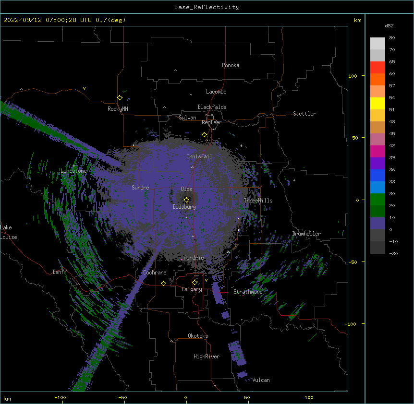Click the Sundre town label
The width and height of the screenshot is (414, 404).
(140, 188)
